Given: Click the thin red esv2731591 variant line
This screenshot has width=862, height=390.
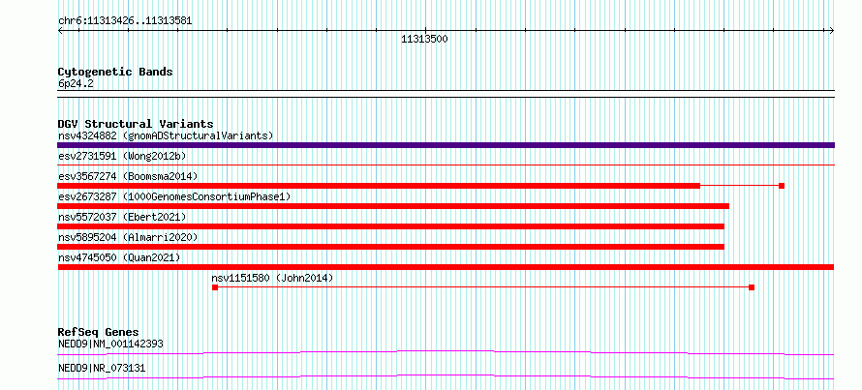Looking at the screenshot, I should point(446,165).
